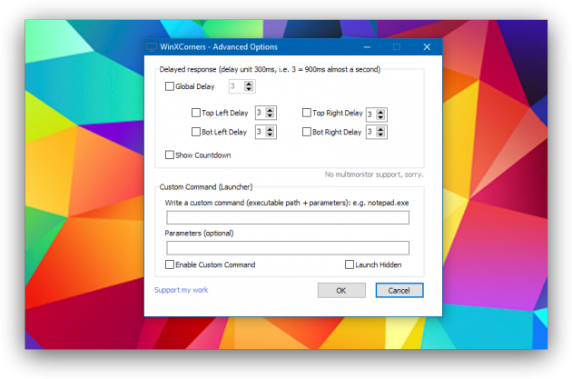The height and width of the screenshot is (379, 572).
Task: Increment the Bot Left Delay spinner
Action: click(271, 129)
